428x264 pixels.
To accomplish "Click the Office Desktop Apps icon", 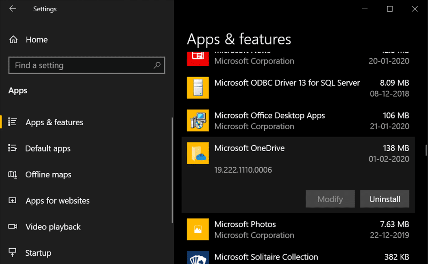I will 198,120.
